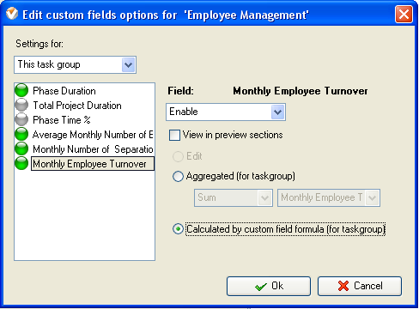This screenshot has width=419, height=309.
Task: Discard changes with the Cancel button
Action: click(x=360, y=286)
